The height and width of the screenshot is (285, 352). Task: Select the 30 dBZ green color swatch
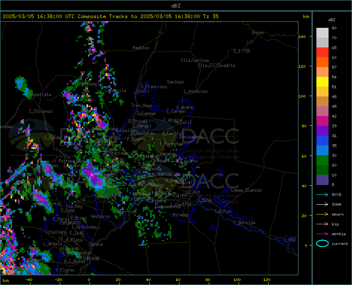click(322, 160)
